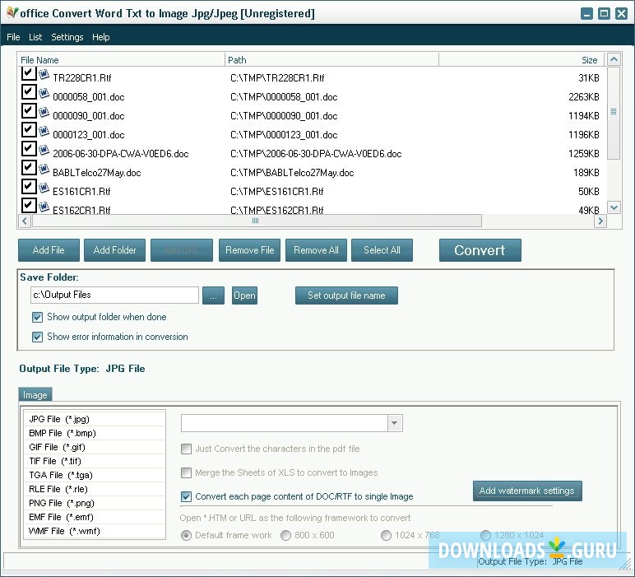Open the Help menu
Viewport: 635px width, 577px height.
point(101,37)
